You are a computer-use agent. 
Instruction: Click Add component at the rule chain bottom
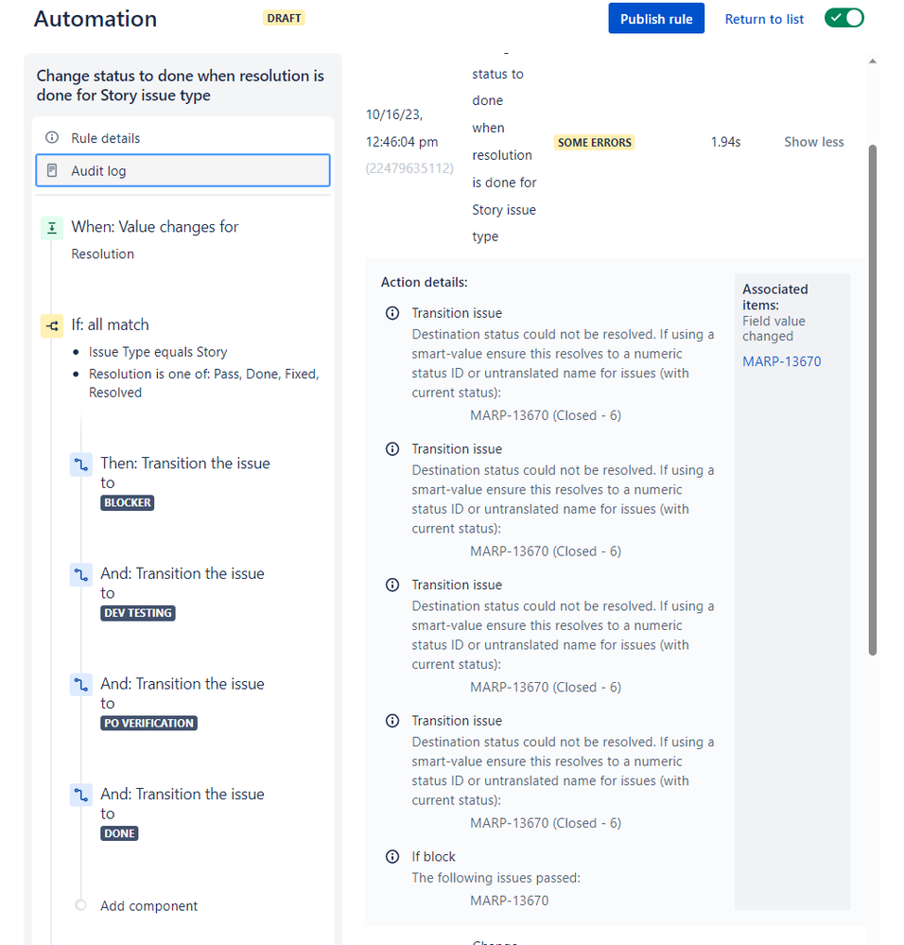click(x=148, y=905)
